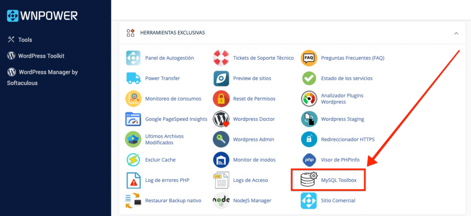
Task: Open the Power Transfer link
Action: tap(162, 78)
